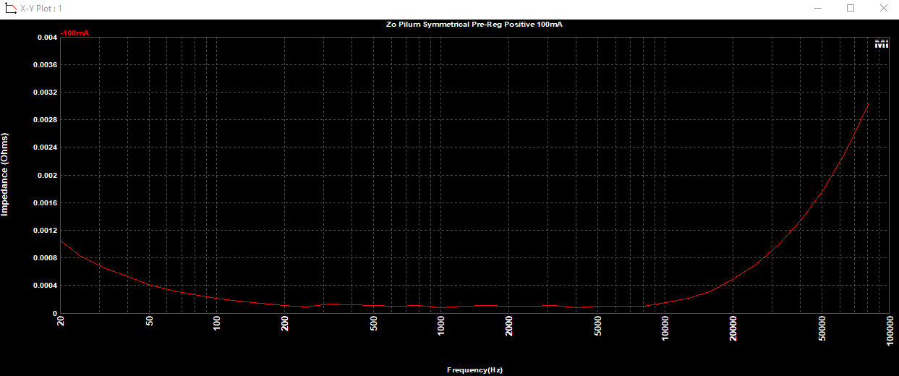
Task: Click the 'X-Y Plot : 1' window title
Action: [x=41, y=8]
